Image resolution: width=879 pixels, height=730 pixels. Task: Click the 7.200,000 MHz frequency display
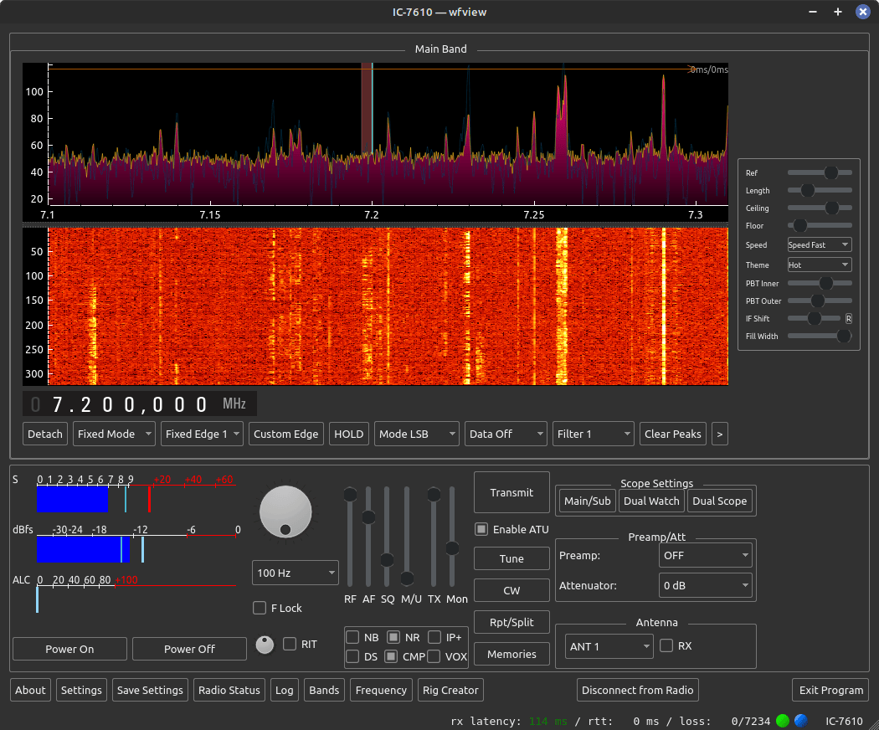pyautogui.click(x=140, y=404)
